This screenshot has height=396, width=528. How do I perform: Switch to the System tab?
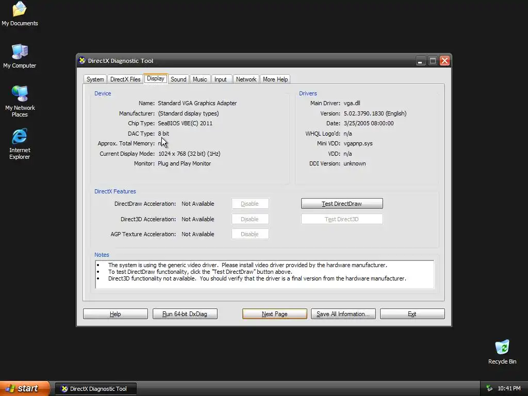[95, 79]
